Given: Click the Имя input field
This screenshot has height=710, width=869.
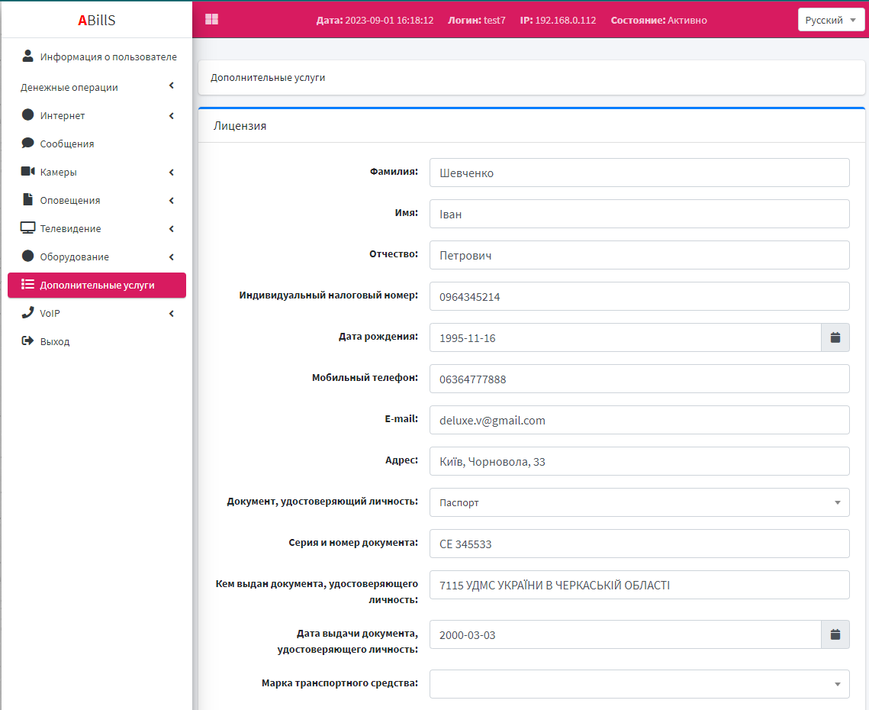Looking at the screenshot, I should tap(639, 214).
